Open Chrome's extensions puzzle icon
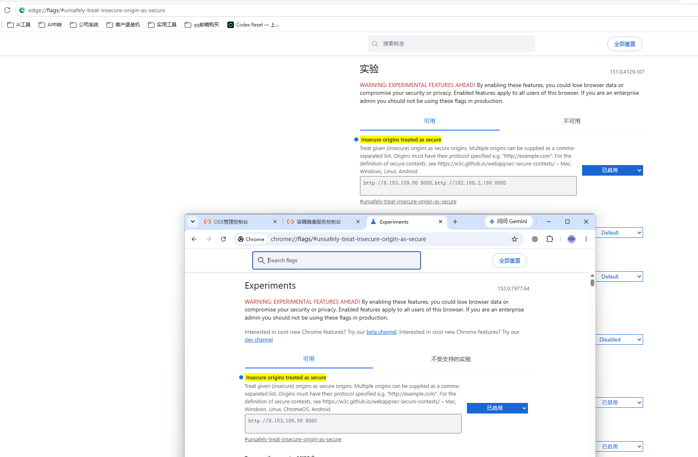This screenshot has height=457, width=698. point(550,239)
